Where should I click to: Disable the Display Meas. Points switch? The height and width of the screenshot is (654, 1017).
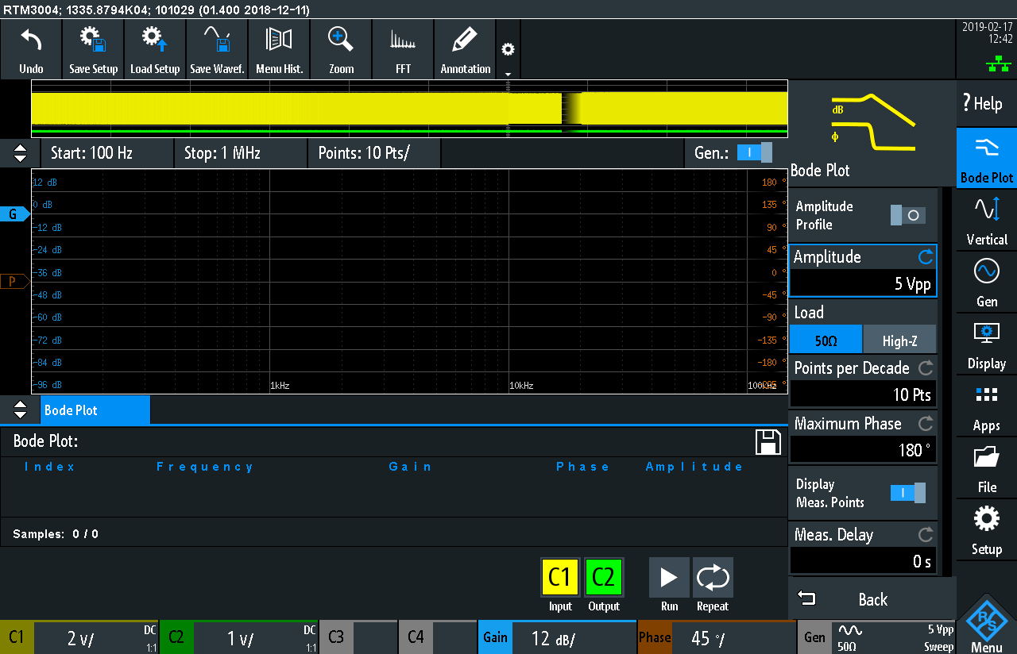[x=908, y=493]
